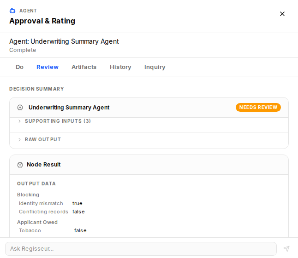Click the Tobacco field label

pyautogui.click(x=30, y=230)
